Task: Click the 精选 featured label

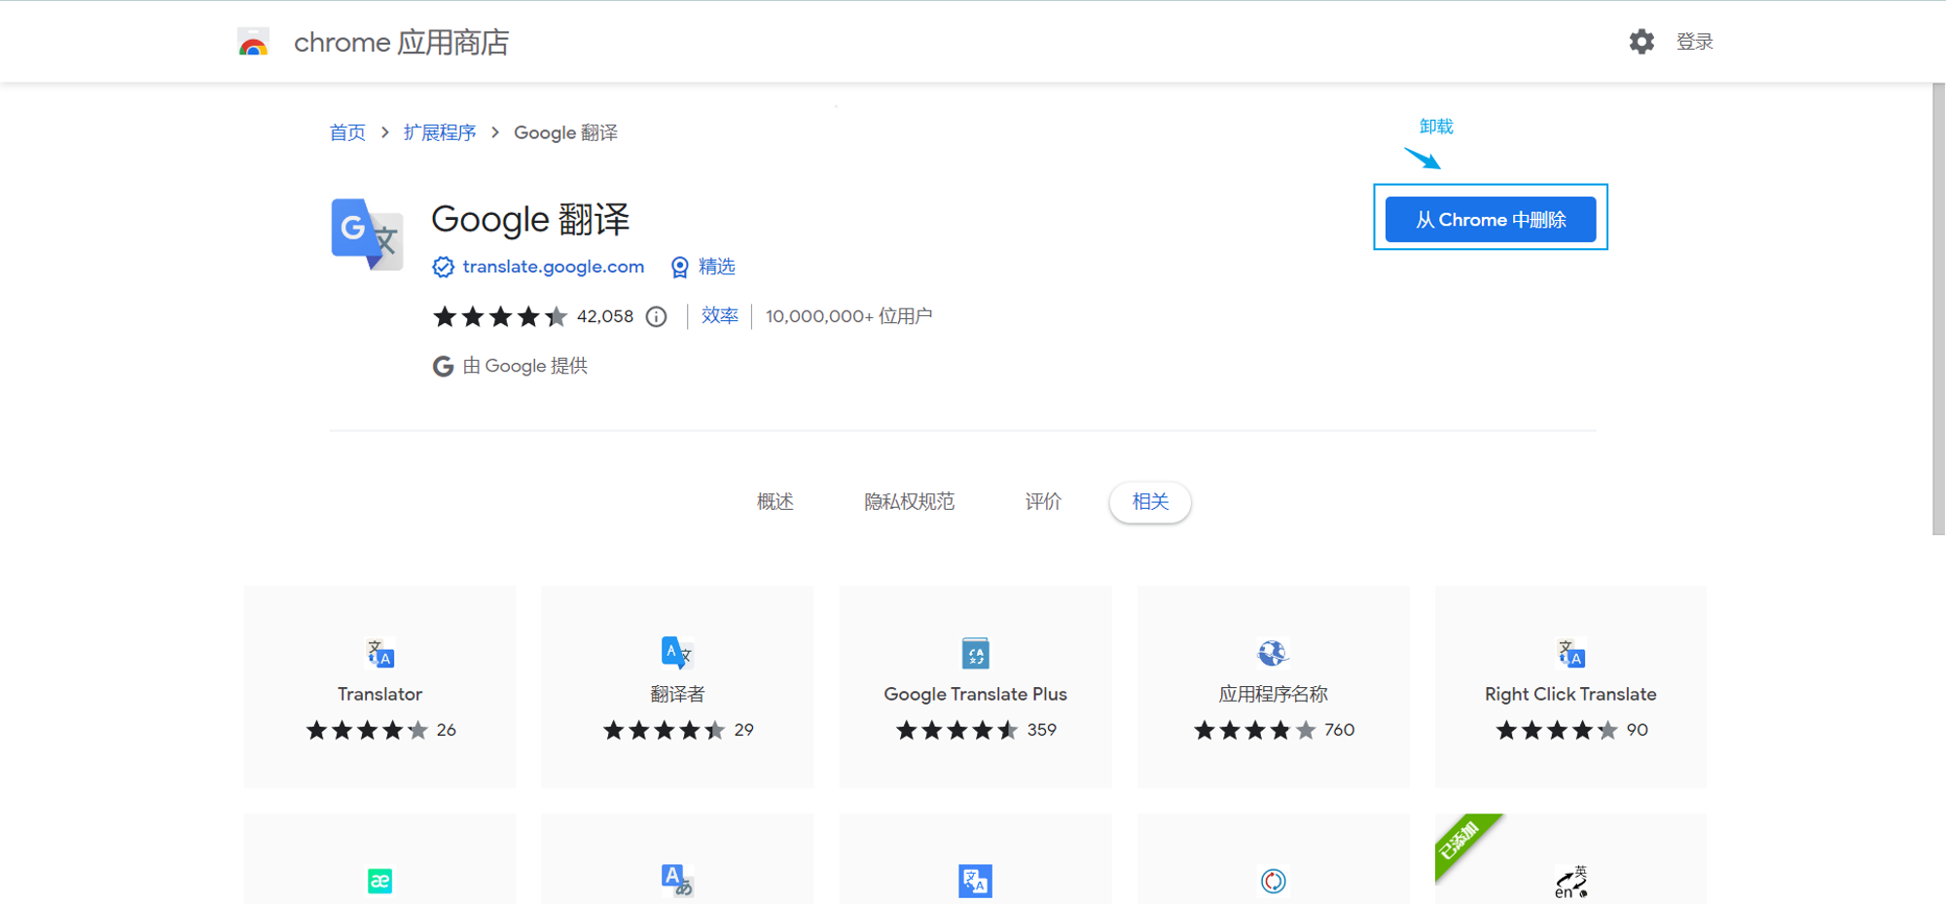Action: tap(717, 267)
